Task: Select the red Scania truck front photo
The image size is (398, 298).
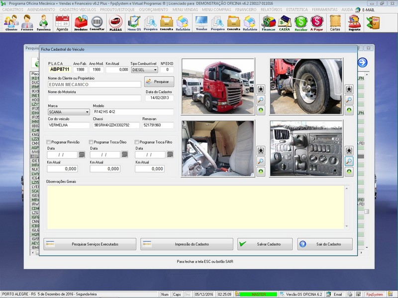Action: pyautogui.click(x=218, y=86)
